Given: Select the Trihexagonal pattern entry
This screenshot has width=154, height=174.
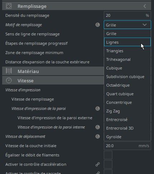Looking at the screenshot, I should click(x=127, y=59).
